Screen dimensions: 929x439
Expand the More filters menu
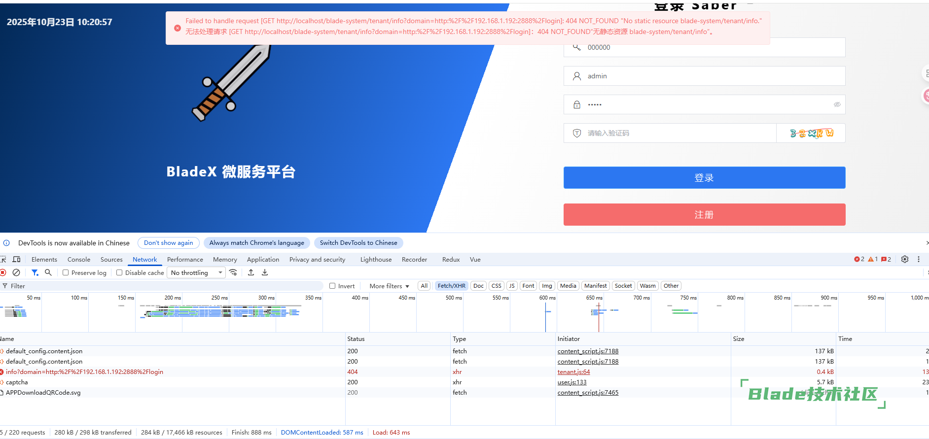click(389, 286)
